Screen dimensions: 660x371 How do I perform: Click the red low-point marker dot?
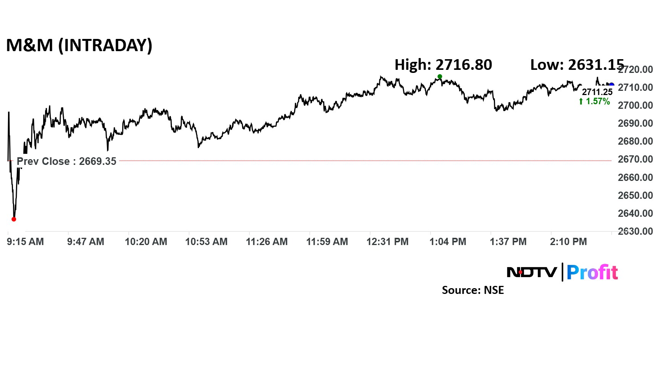(14, 219)
